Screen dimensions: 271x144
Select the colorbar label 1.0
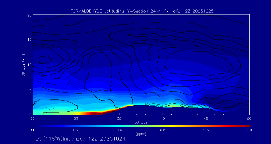tap(249, 130)
